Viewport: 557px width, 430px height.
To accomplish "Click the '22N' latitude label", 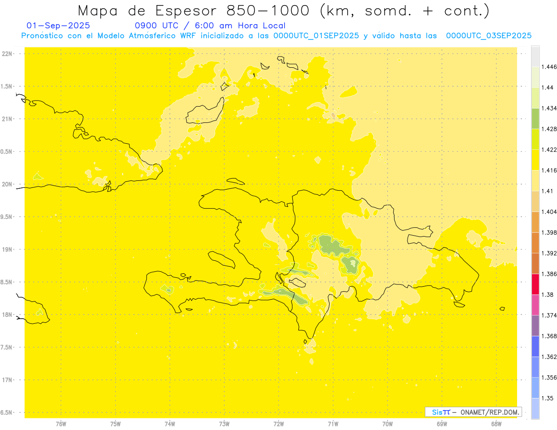I will 7,54.
